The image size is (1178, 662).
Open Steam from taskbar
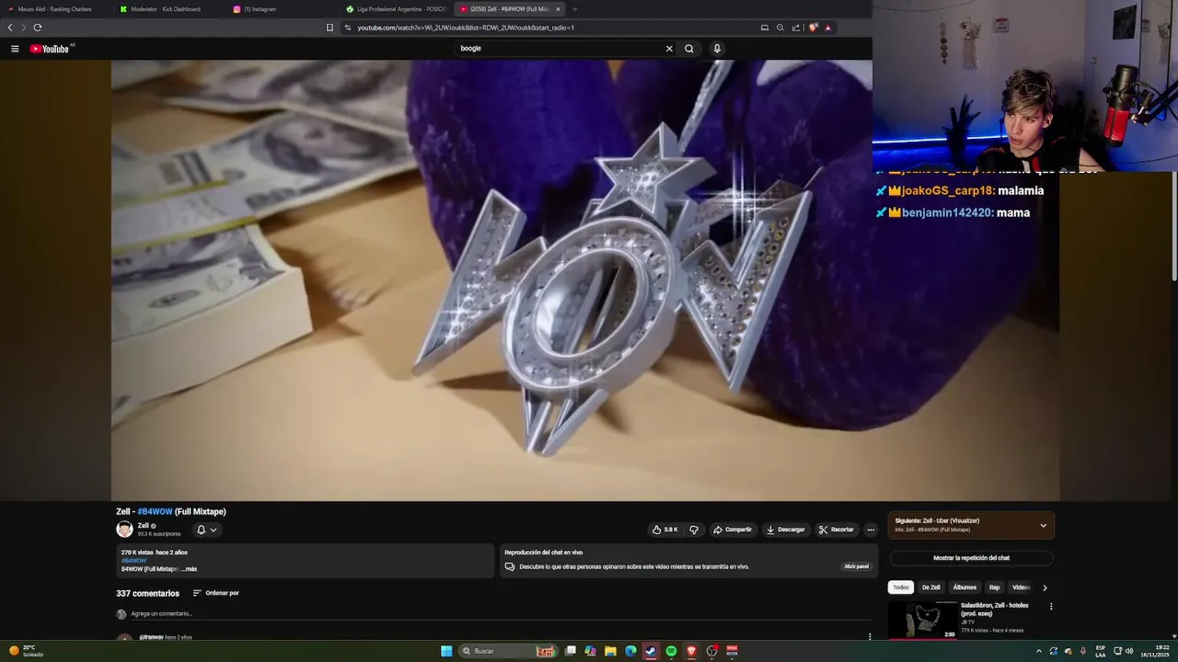tap(651, 651)
